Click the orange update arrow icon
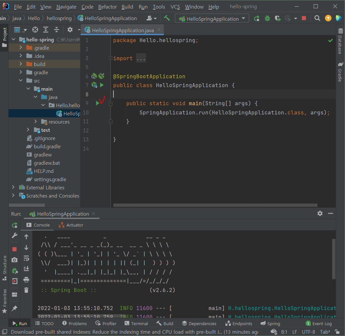This screenshot has height=336, width=345. [x=328, y=18]
